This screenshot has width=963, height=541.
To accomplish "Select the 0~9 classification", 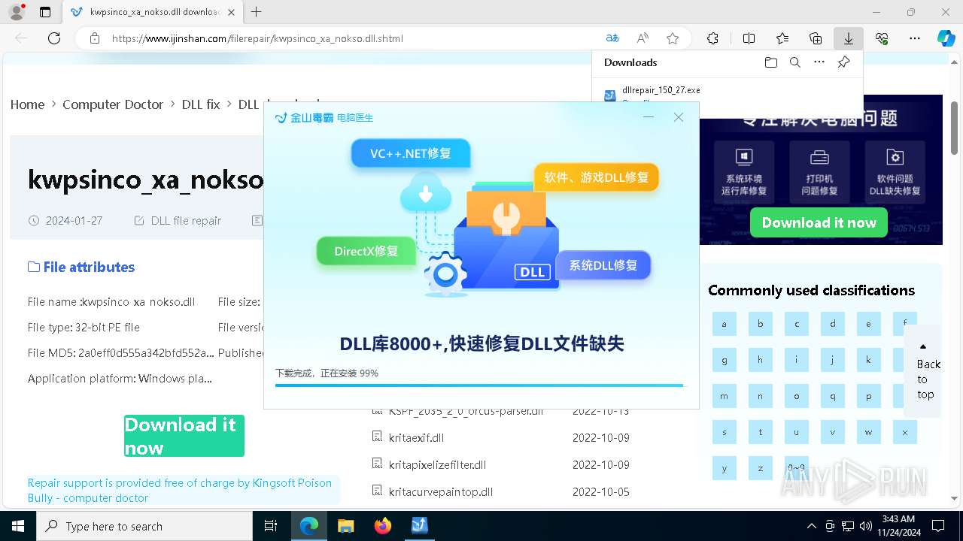I will pos(797,468).
